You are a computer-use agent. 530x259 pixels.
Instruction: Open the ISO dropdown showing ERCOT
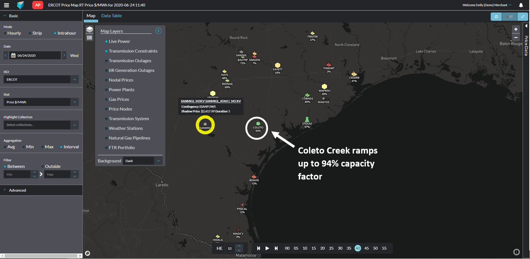[x=41, y=79]
